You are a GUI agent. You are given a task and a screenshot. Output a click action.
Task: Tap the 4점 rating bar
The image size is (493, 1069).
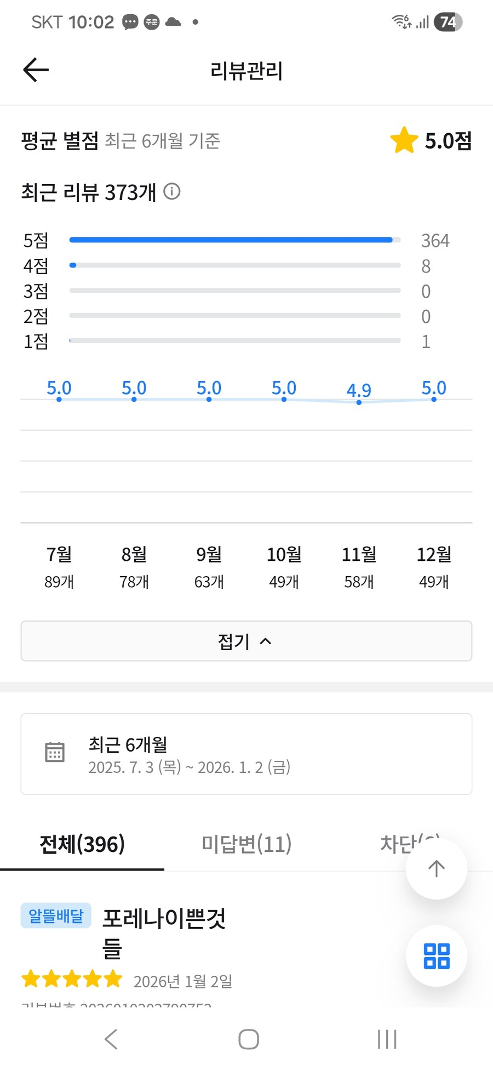point(234,265)
